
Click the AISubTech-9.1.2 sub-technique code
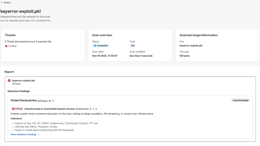(86, 109)
